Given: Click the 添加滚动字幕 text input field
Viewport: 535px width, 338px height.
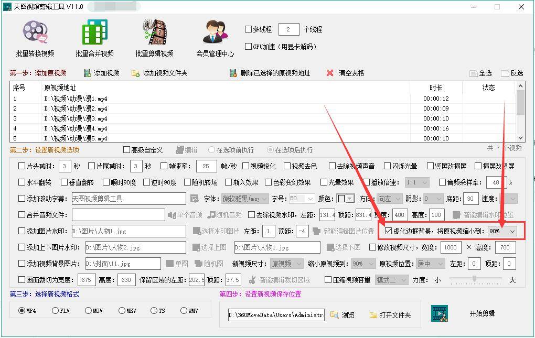Looking at the screenshot, I should pos(129,199).
